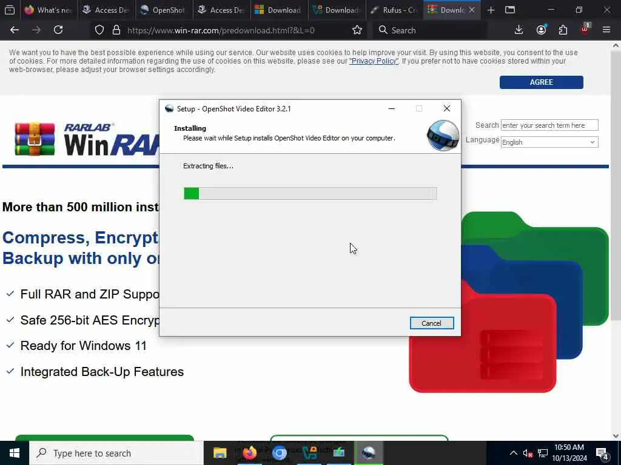Open Firefox View icon at tab bar start
Viewport: 621px width, 465px height.
coord(10,10)
